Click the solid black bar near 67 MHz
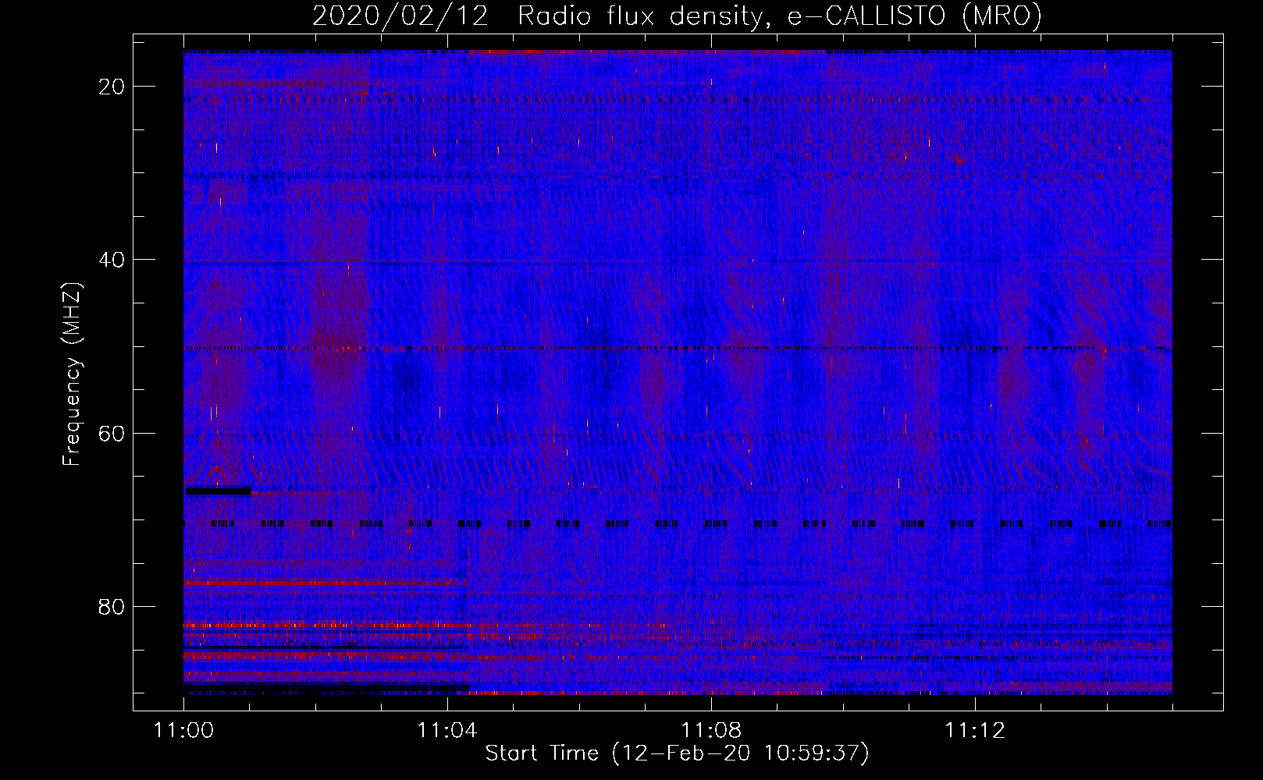The image size is (1263, 780). coord(219,491)
